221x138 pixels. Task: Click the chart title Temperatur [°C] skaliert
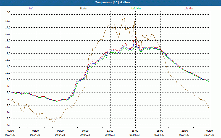113,2
